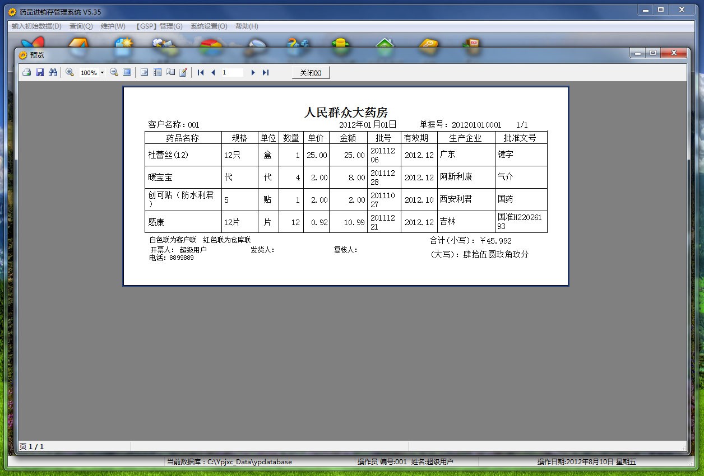Screen dimensions: 704x476
Task: Open find with the binoculars icon
Action: tap(53, 72)
